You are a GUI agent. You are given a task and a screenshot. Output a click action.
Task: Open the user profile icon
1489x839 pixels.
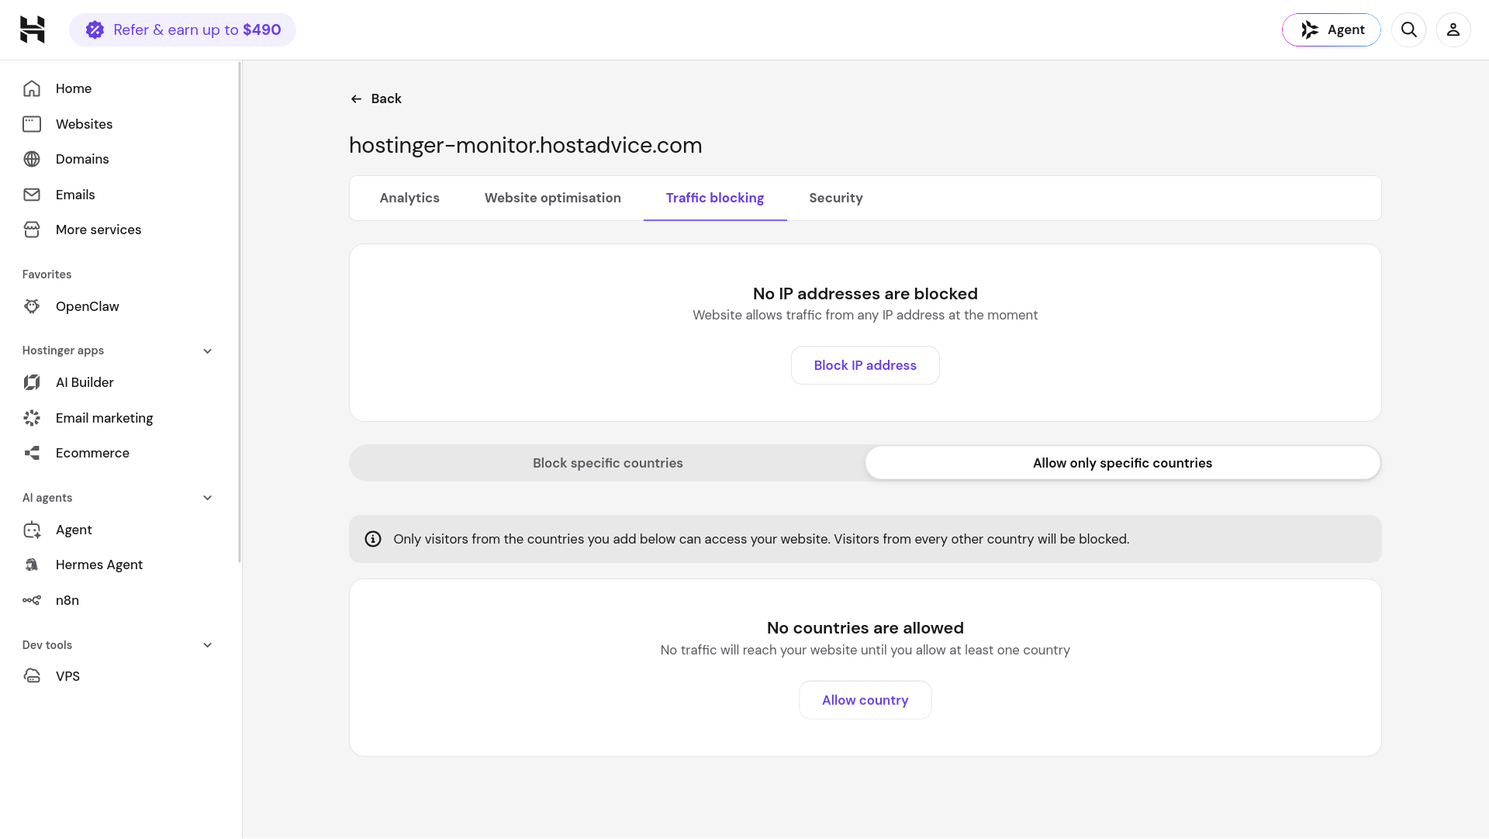click(x=1453, y=29)
